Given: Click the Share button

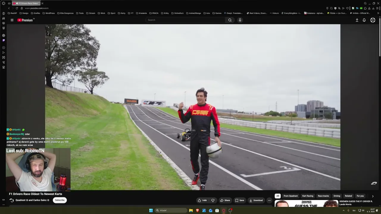Looking at the screenshot, I should [x=225, y=200].
